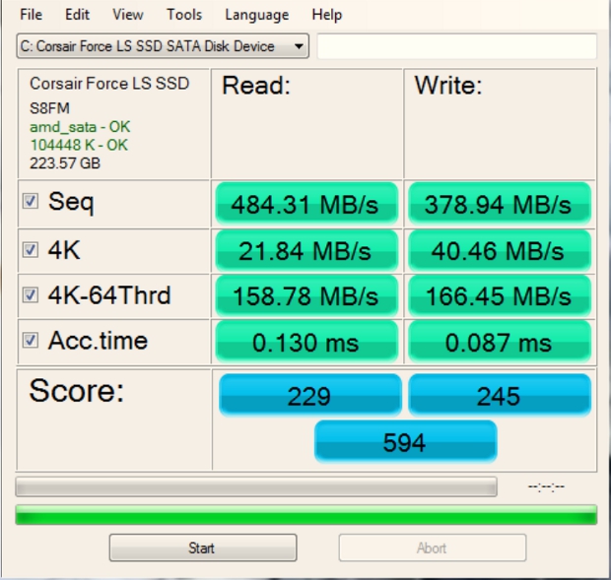Click 4K-64Thrd write result 166.45 MB/s
This screenshot has height=580, width=611.
[x=500, y=295]
